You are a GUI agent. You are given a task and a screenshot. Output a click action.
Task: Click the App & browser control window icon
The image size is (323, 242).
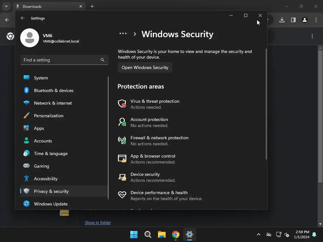(x=122, y=158)
